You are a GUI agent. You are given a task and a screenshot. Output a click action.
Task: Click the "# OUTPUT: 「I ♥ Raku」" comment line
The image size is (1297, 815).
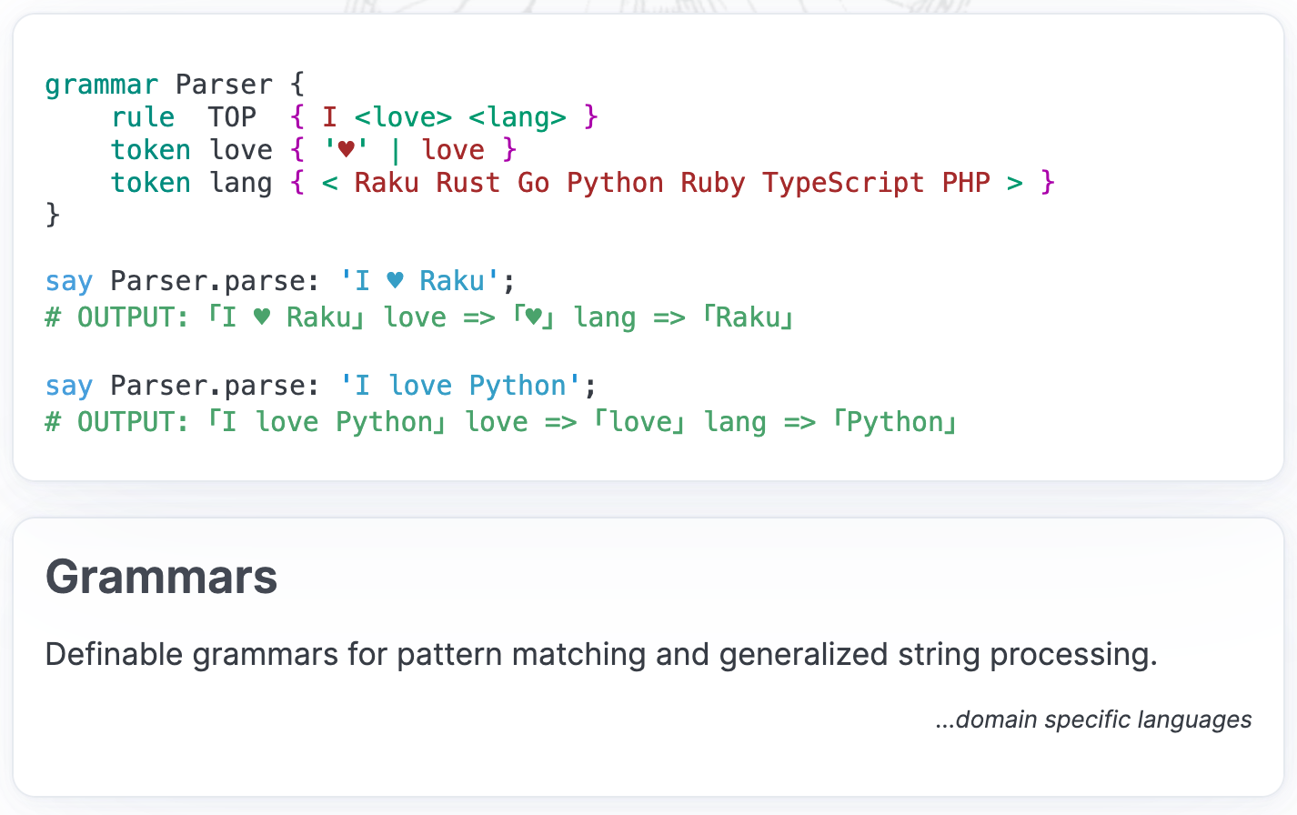pos(419,317)
